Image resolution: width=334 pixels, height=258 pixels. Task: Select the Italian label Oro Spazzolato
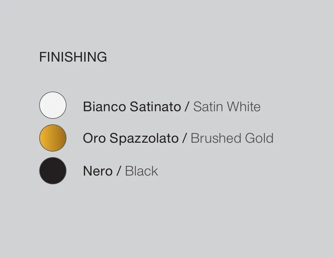coord(131,138)
